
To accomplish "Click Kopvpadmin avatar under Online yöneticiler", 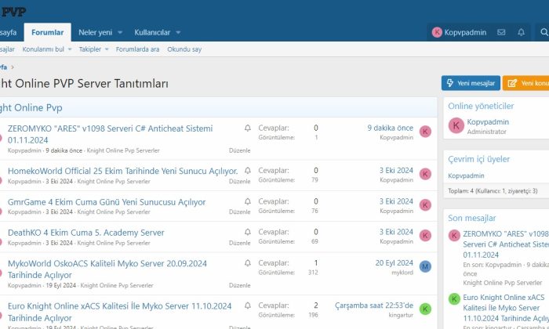I will click(x=455, y=125).
